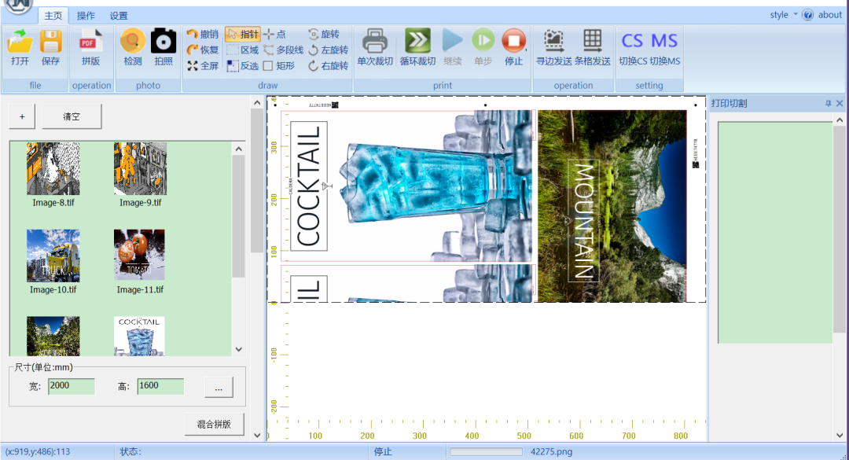Open the 设置 settings tab
Viewport: 849px width, 460px height.
(119, 16)
